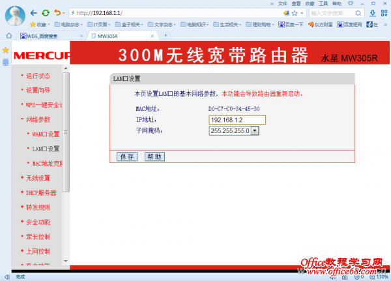Image resolution: width=391 pixels, height=281 pixels.
Task: Click the 帮助 button
Action: click(154, 156)
